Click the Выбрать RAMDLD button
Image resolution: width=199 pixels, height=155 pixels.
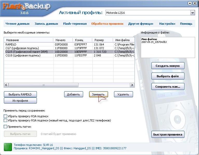pyautogui.click(x=20, y=94)
